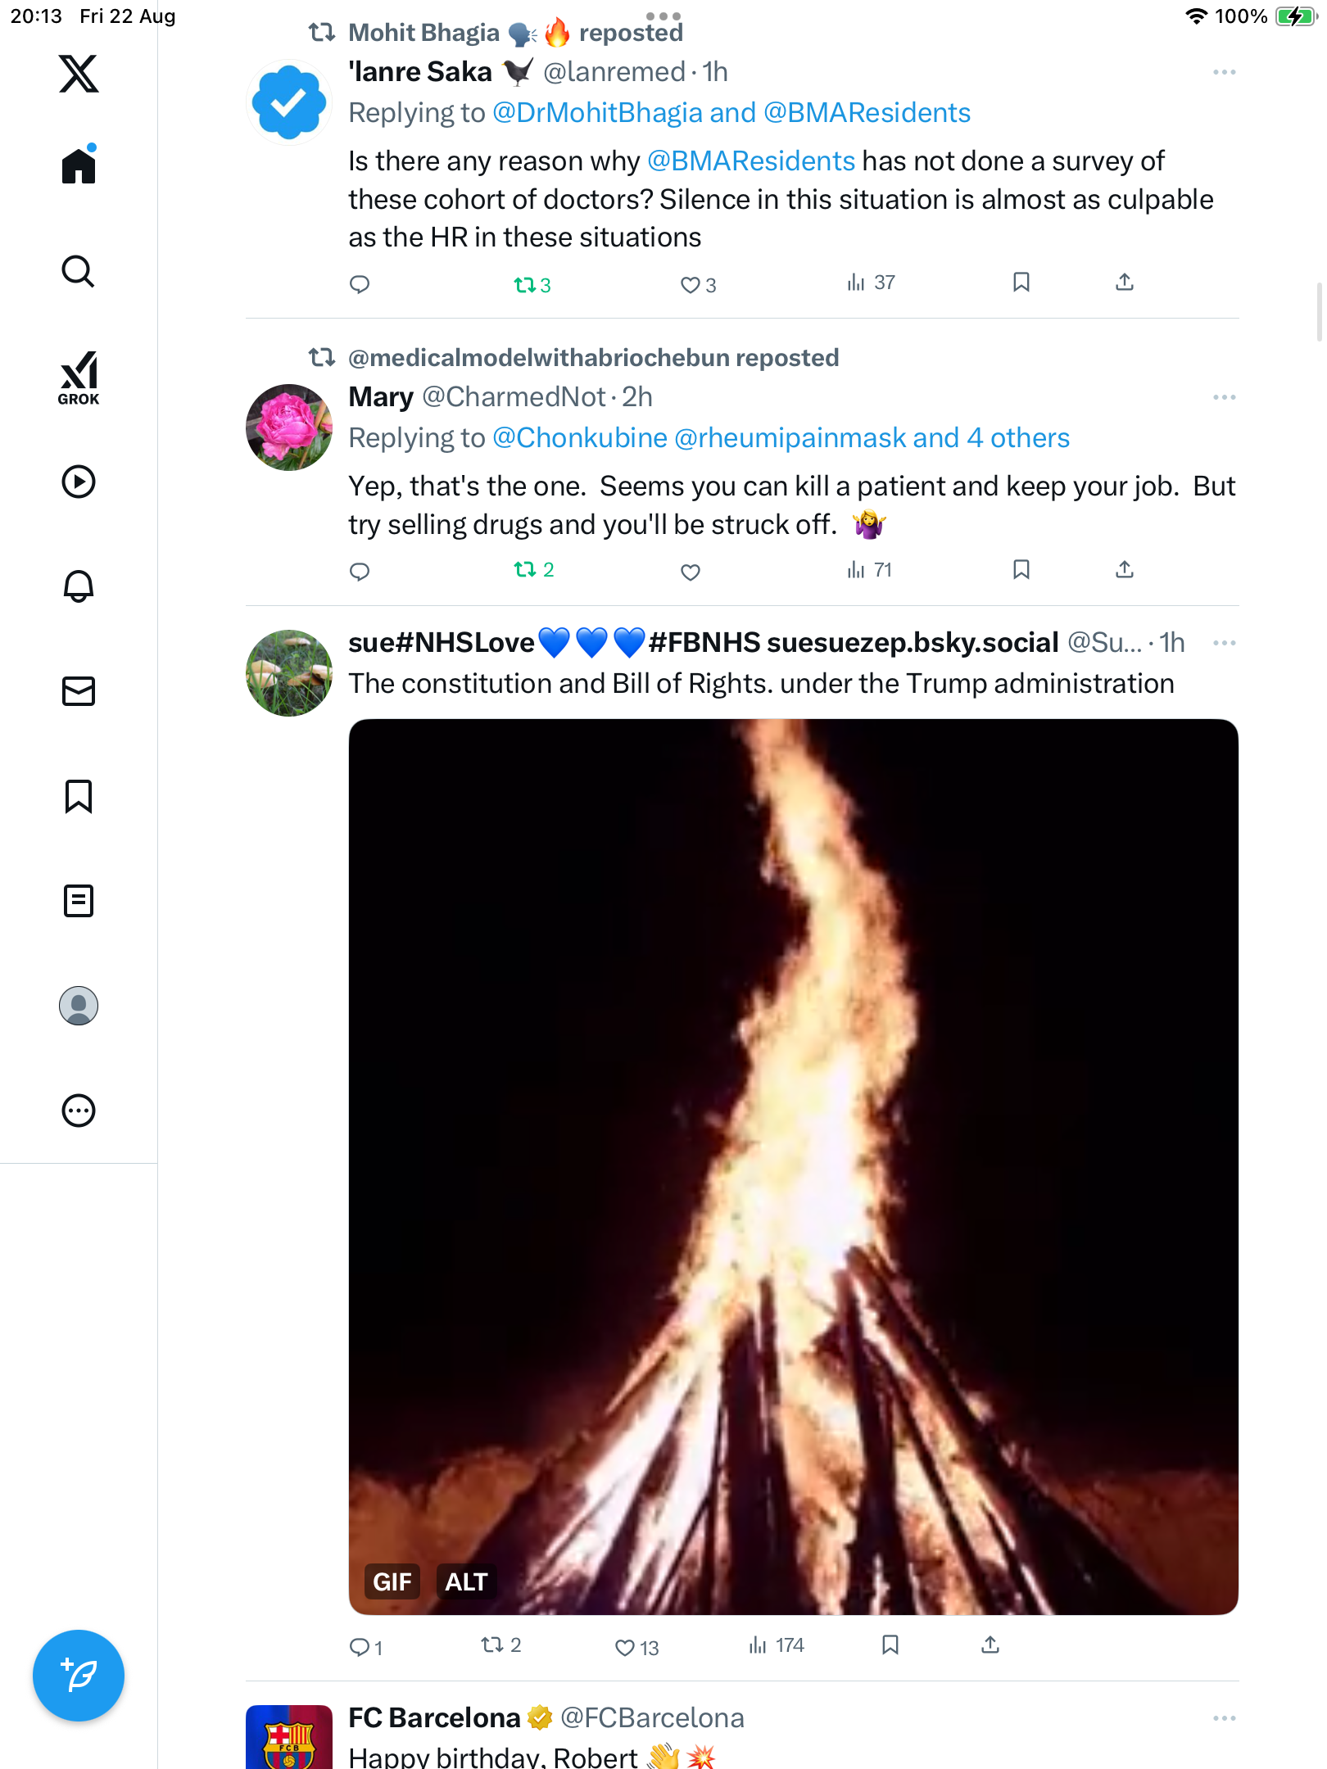Screen dimensions: 1327x1769
Task: Open the More menu in sidebar
Action: (x=79, y=1111)
